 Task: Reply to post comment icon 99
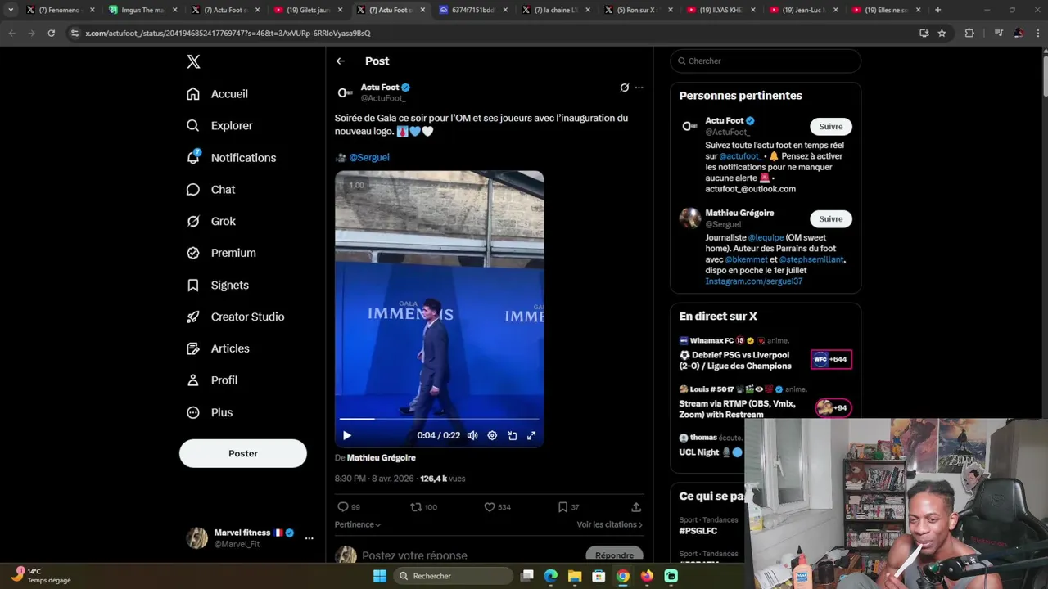(349, 507)
